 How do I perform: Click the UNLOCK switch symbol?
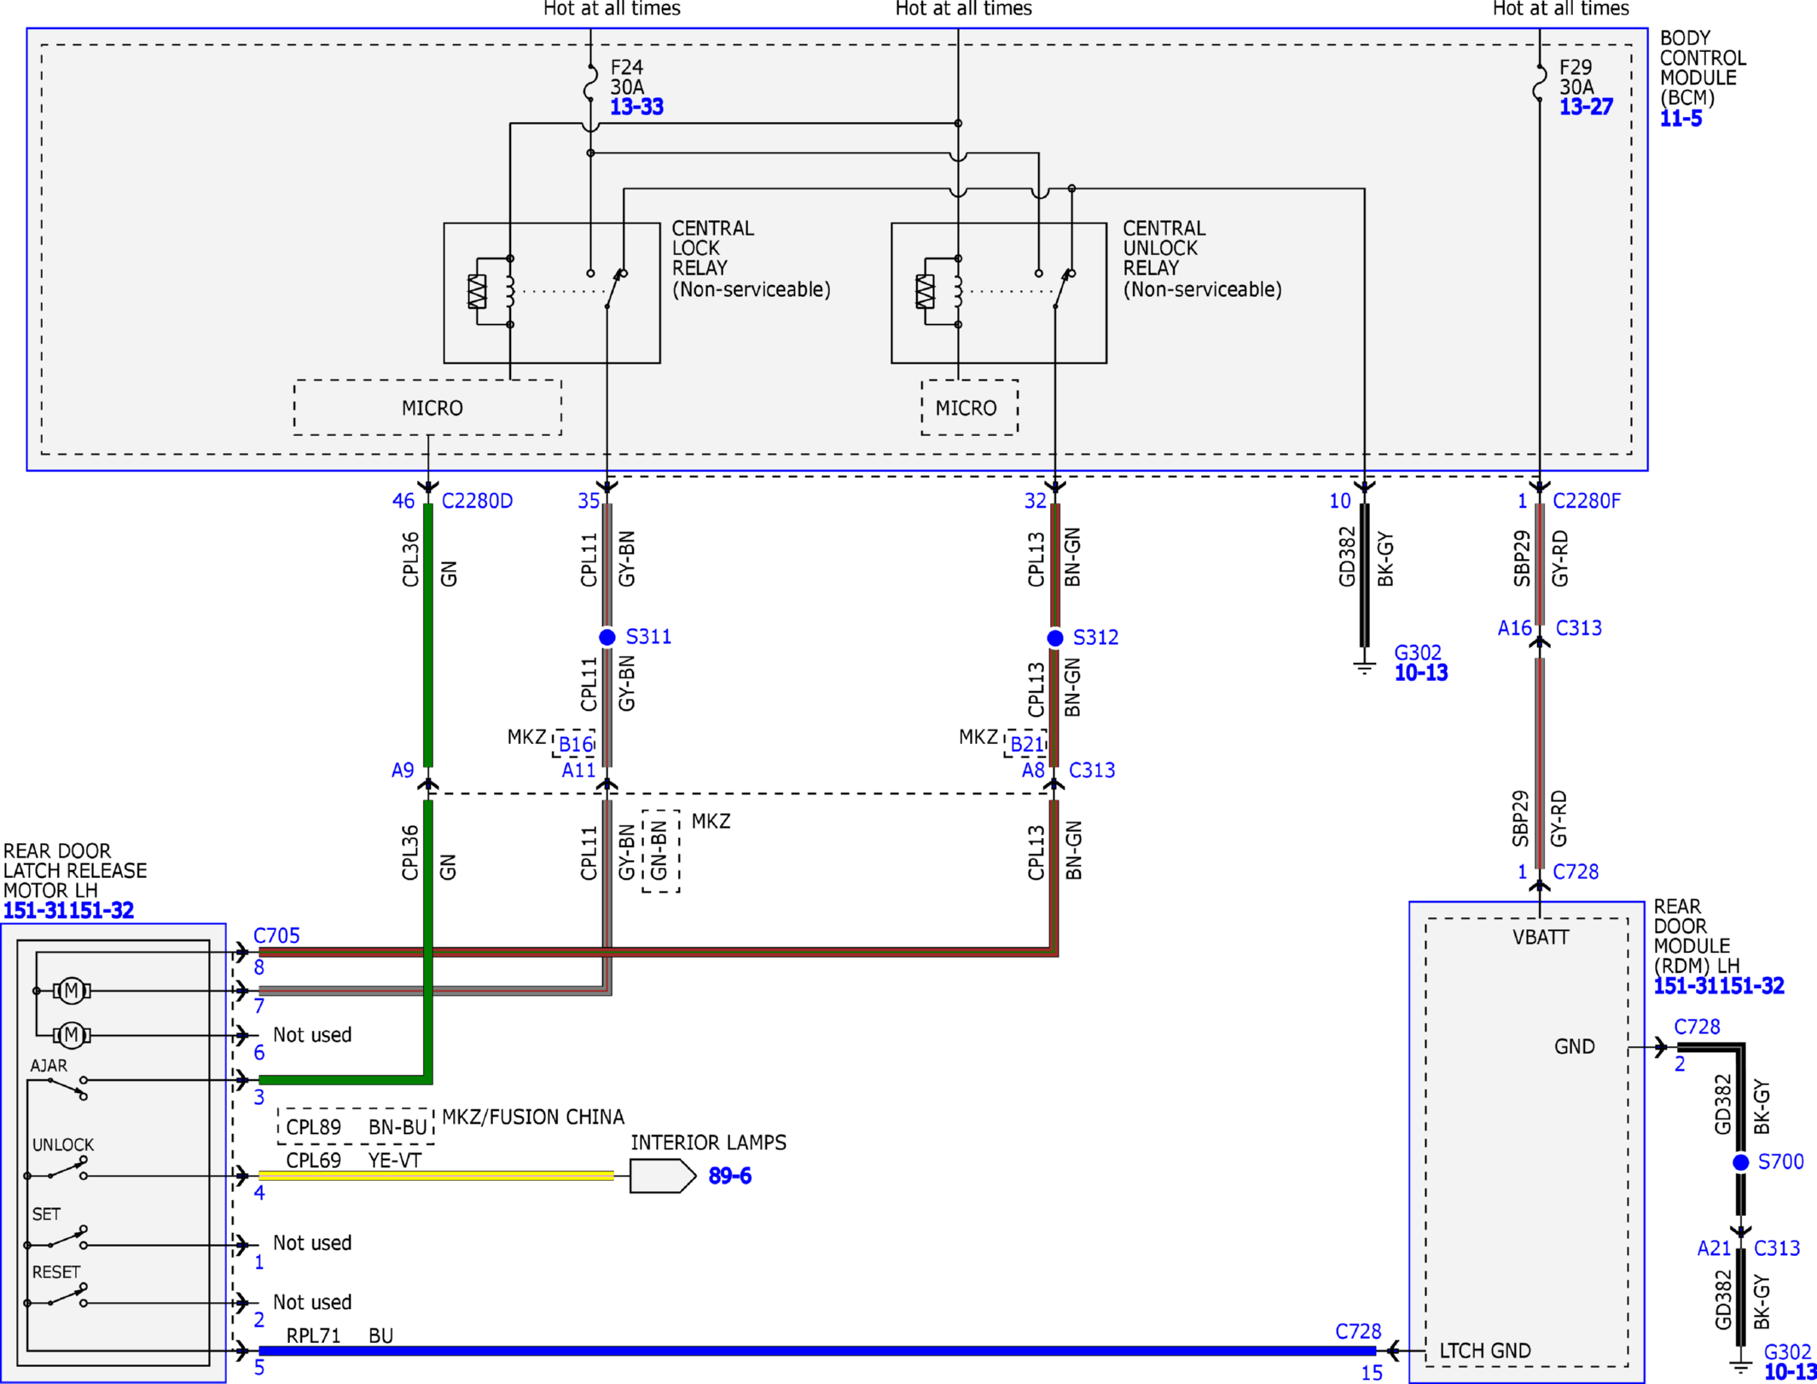(x=67, y=1168)
